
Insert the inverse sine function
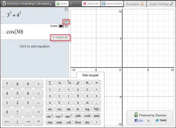[x=50, y=116]
